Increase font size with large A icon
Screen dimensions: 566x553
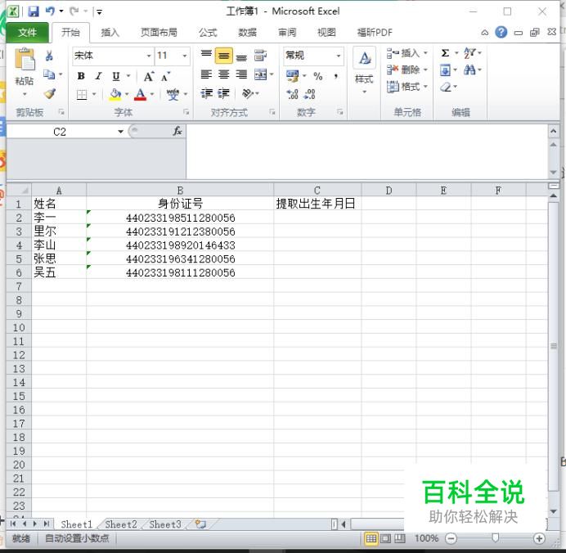click(x=149, y=77)
